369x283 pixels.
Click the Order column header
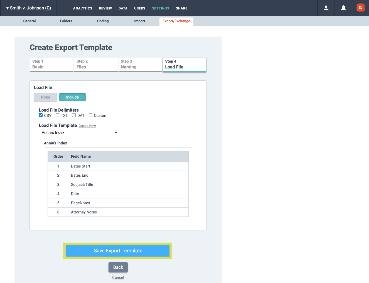58,156
